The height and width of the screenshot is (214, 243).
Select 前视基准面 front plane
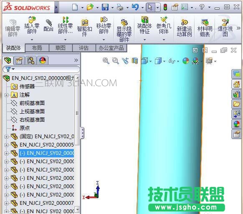pos(32,103)
